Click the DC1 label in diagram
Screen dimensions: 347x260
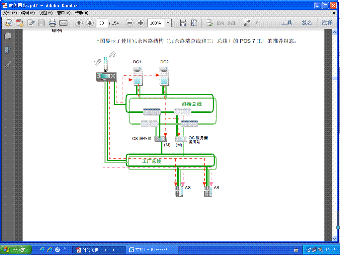137,62
